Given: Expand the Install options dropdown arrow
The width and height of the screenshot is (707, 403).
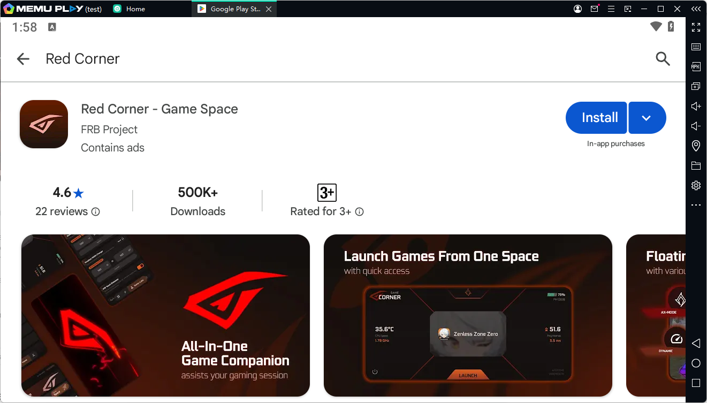Looking at the screenshot, I should point(647,118).
